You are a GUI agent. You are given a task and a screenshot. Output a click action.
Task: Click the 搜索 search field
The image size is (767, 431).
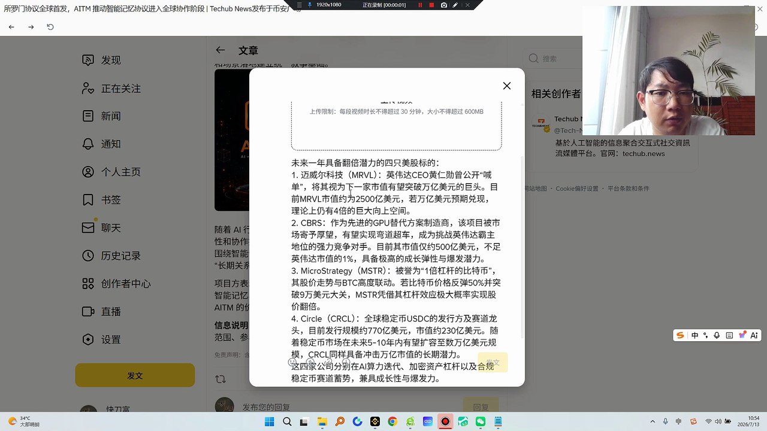tap(554, 59)
